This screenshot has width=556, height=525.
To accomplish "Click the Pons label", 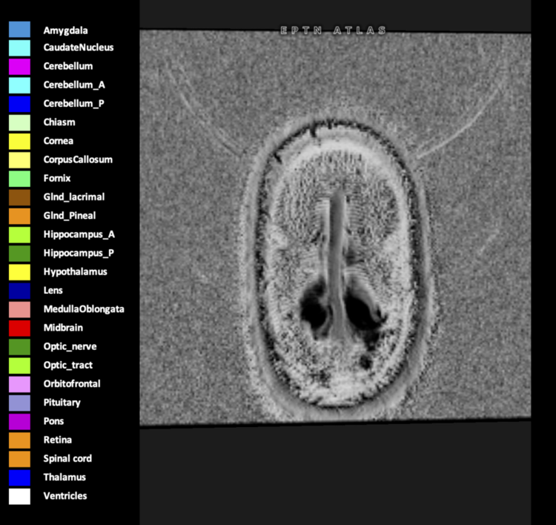I will pos(53,421).
